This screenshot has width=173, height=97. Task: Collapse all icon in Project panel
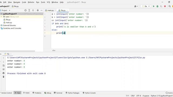point(33,10)
